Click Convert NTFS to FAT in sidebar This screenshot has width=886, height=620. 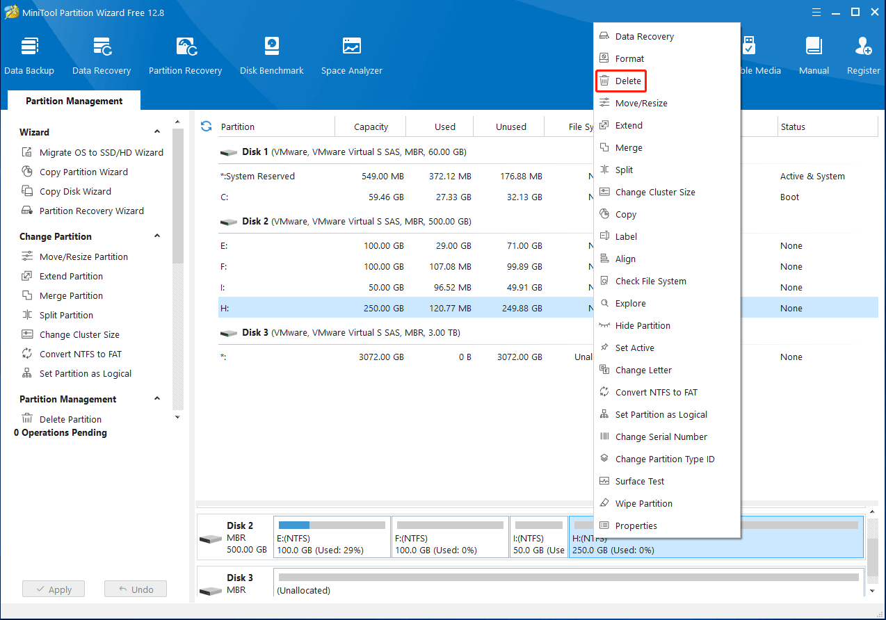click(x=80, y=354)
